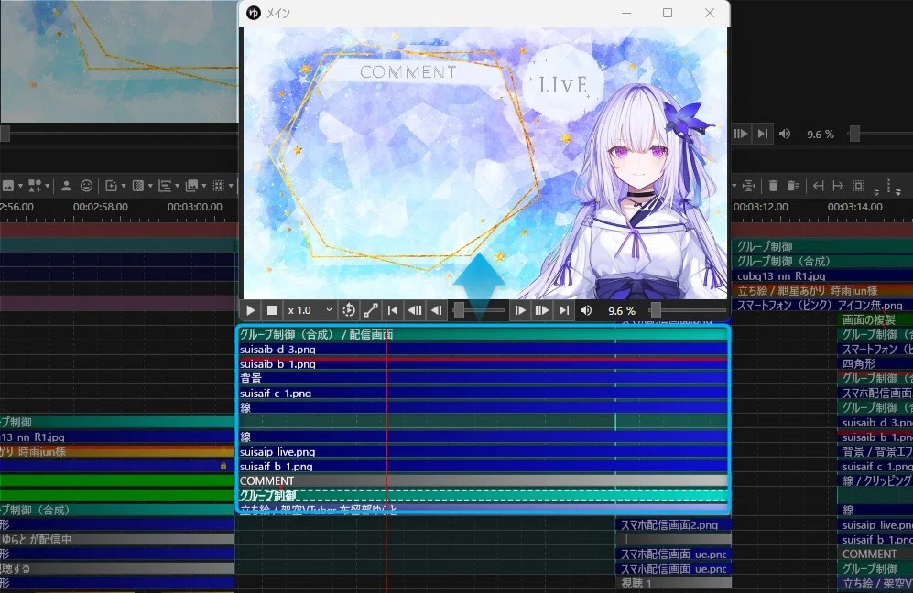Stop playback in the メイン preview window
913x593 pixels.
(x=271, y=310)
